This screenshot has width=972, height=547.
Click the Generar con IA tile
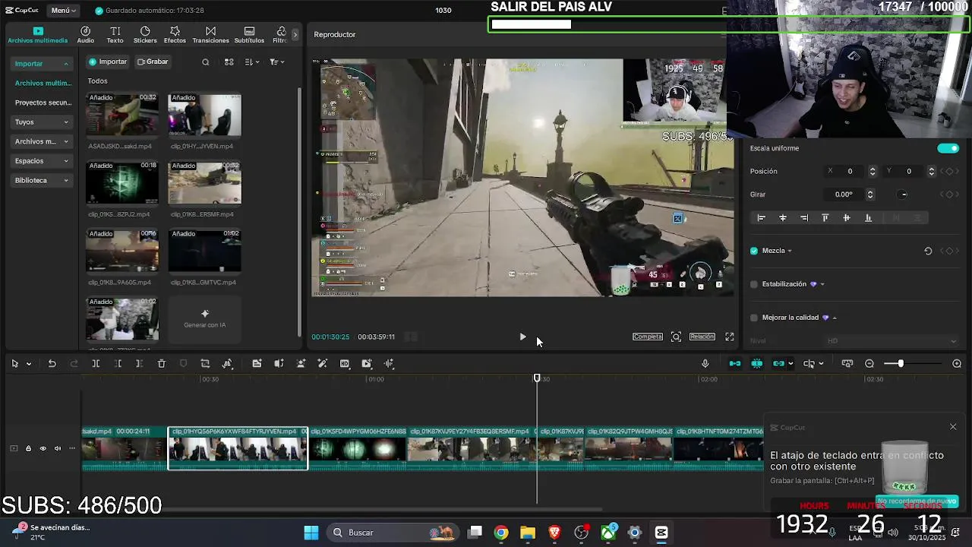click(x=205, y=318)
